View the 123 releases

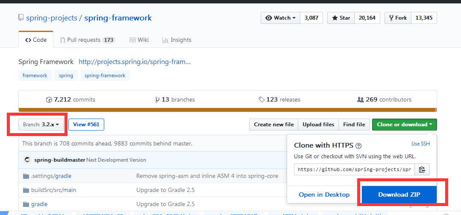[x=279, y=99]
